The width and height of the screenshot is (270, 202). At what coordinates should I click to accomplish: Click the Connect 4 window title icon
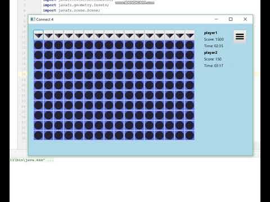pos(33,19)
